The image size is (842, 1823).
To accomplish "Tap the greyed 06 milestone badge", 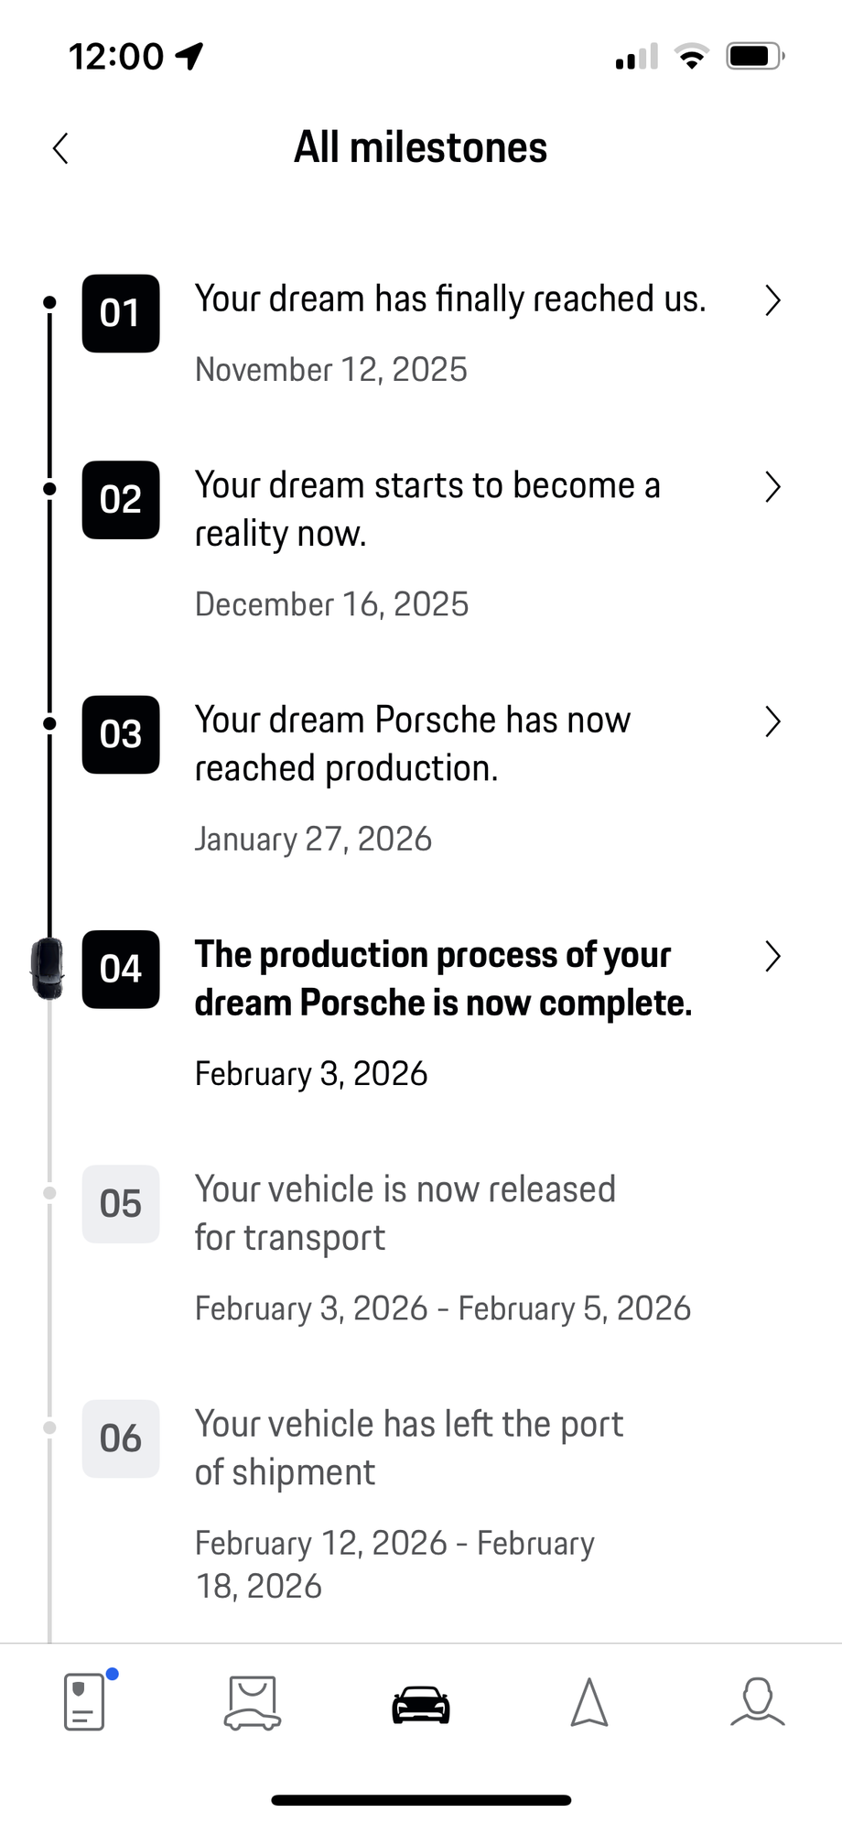I will 121,1438.
